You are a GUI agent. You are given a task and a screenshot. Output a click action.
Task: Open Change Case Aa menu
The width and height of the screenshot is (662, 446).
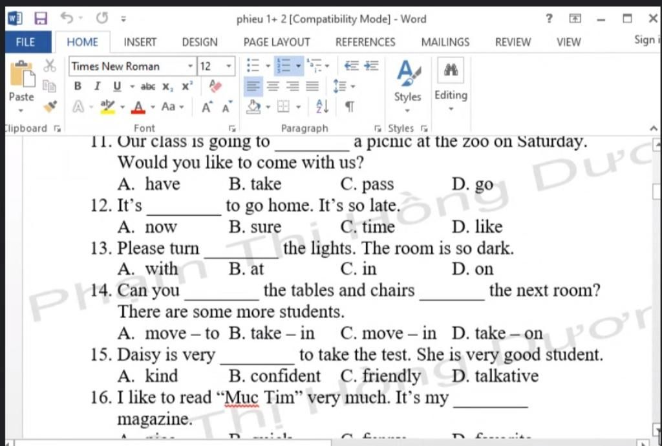[172, 107]
